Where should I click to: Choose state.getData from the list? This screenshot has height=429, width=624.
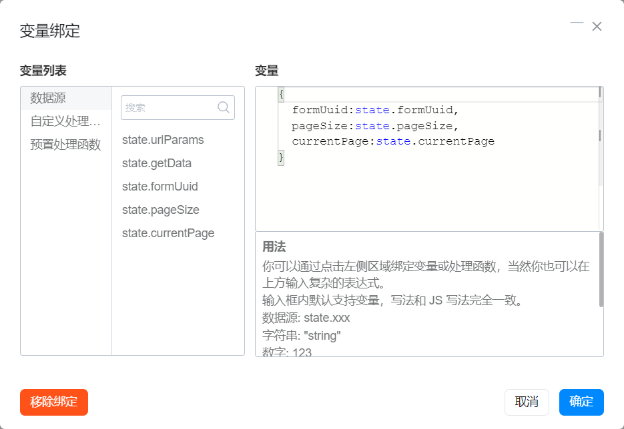tap(157, 163)
